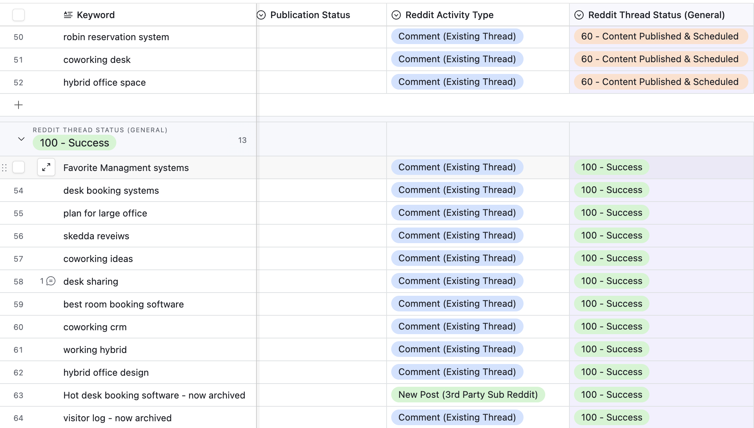Collapse the 100 - Success group
The width and height of the screenshot is (754, 428).
point(21,139)
